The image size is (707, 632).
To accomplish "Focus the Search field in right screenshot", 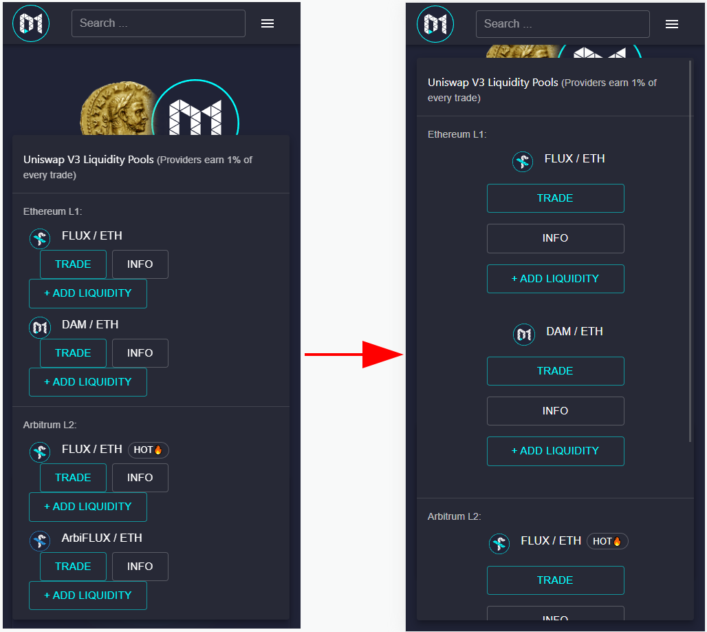I will (563, 24).
